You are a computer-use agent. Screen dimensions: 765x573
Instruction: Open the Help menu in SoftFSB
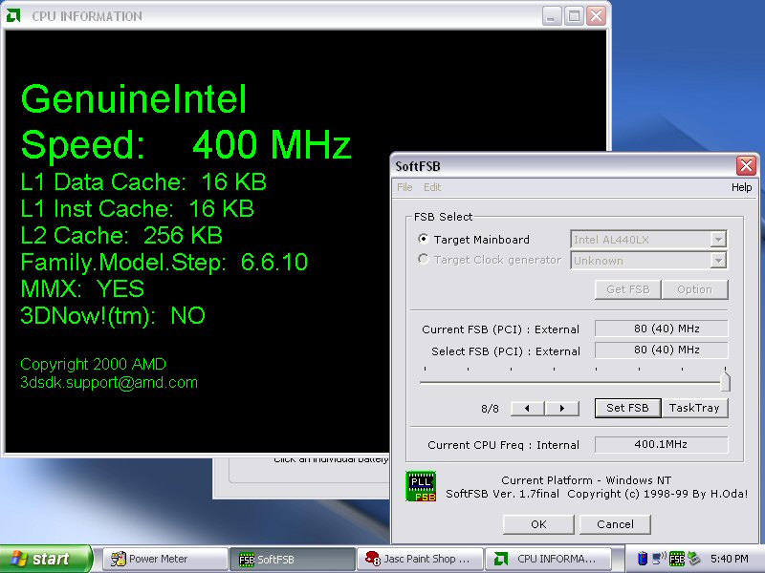pos(741,187)
